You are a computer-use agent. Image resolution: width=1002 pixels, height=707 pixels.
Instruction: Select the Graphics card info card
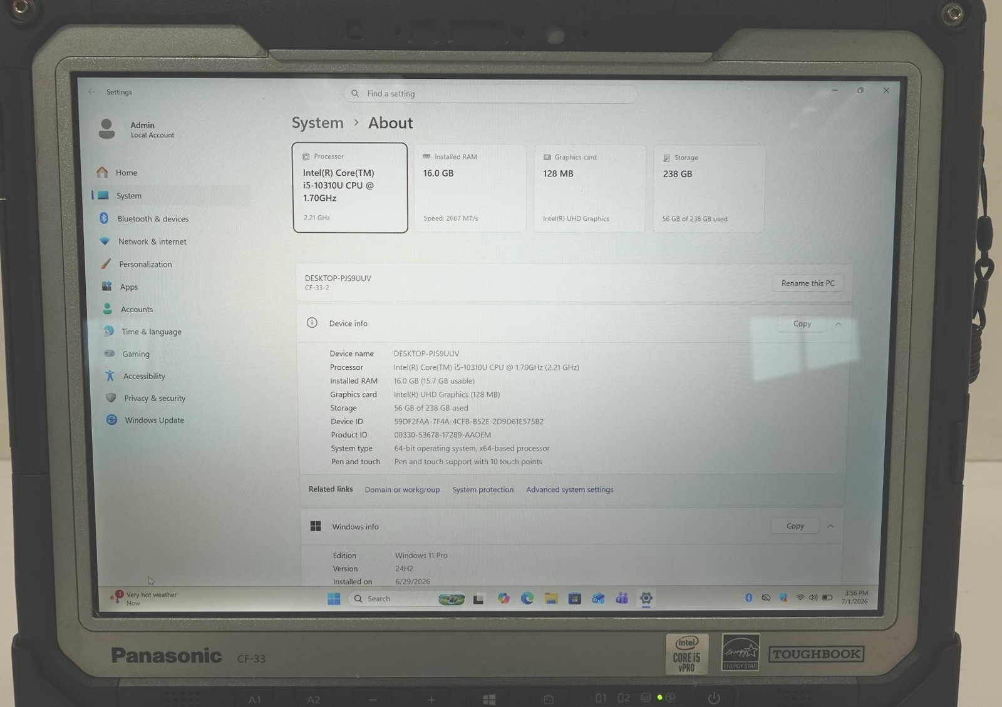589,188
